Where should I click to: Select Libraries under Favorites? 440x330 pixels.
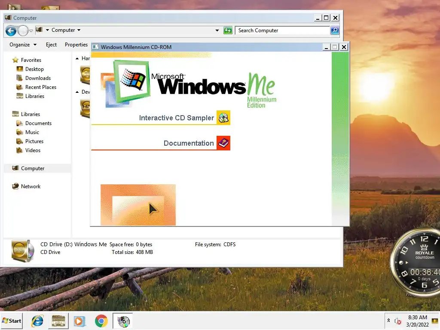(x=35, y=96)
